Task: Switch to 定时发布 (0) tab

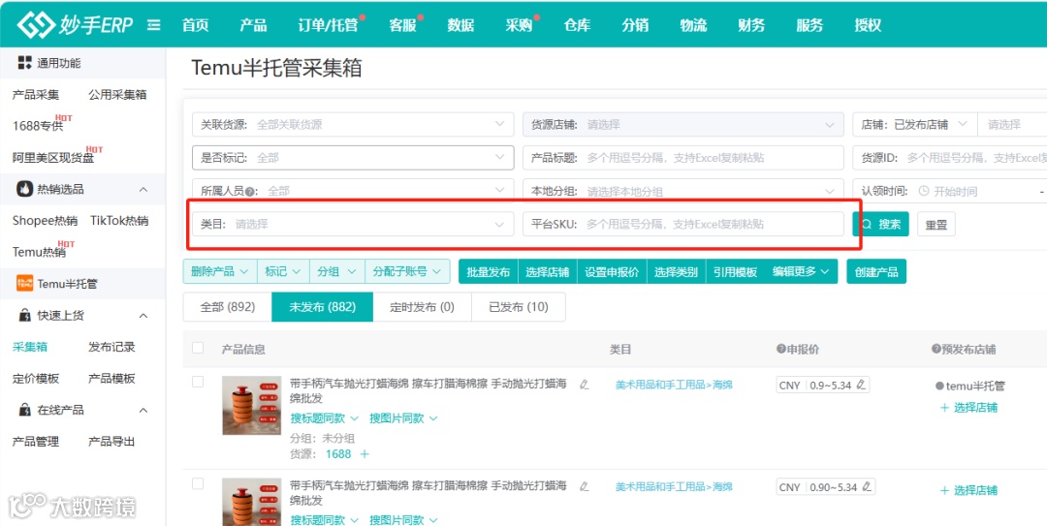Action: point(422,307)
